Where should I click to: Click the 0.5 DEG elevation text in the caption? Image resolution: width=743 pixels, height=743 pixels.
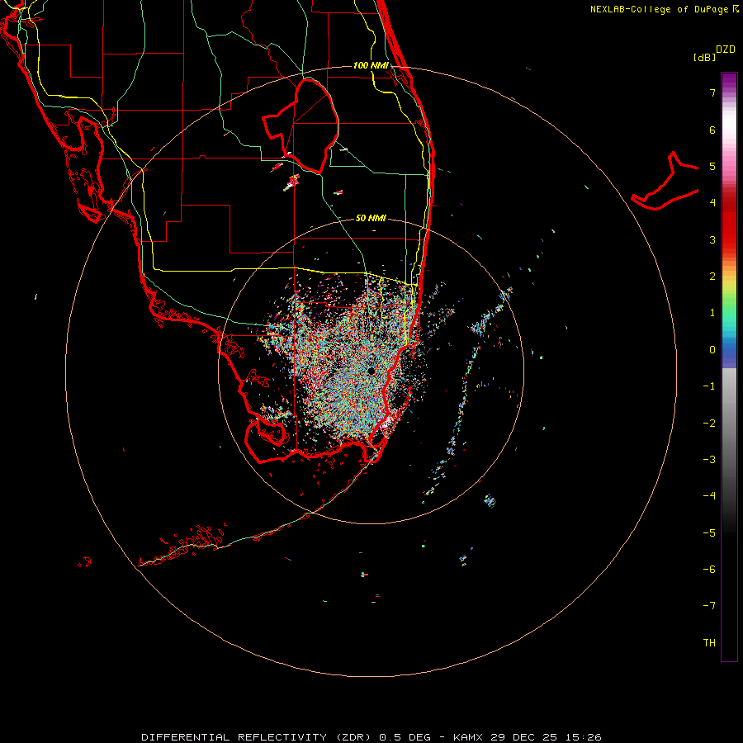[x=405, y=737]
